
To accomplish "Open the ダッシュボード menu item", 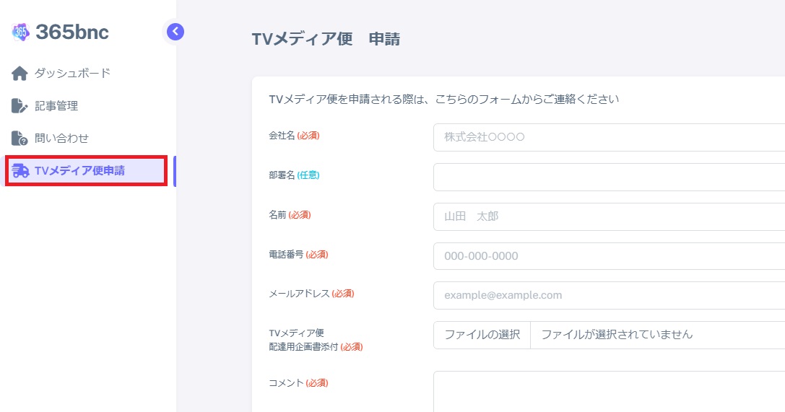I will coord(72,74).
